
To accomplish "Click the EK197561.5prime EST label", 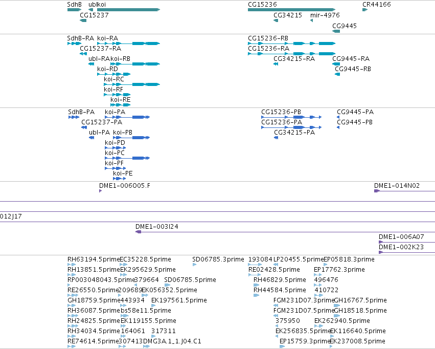I will (179, 301).
